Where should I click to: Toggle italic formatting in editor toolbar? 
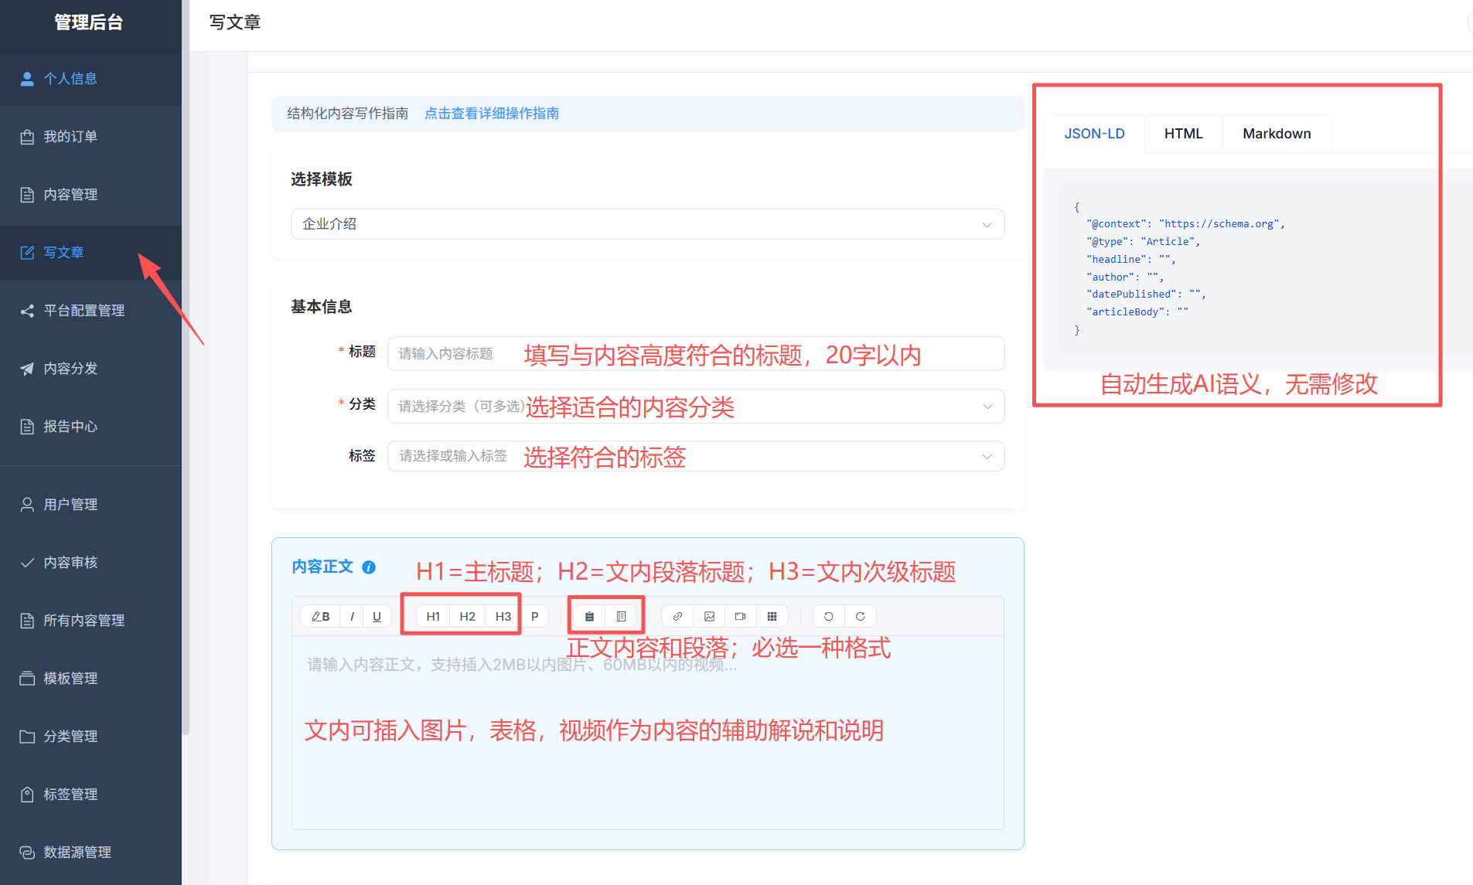352,616
